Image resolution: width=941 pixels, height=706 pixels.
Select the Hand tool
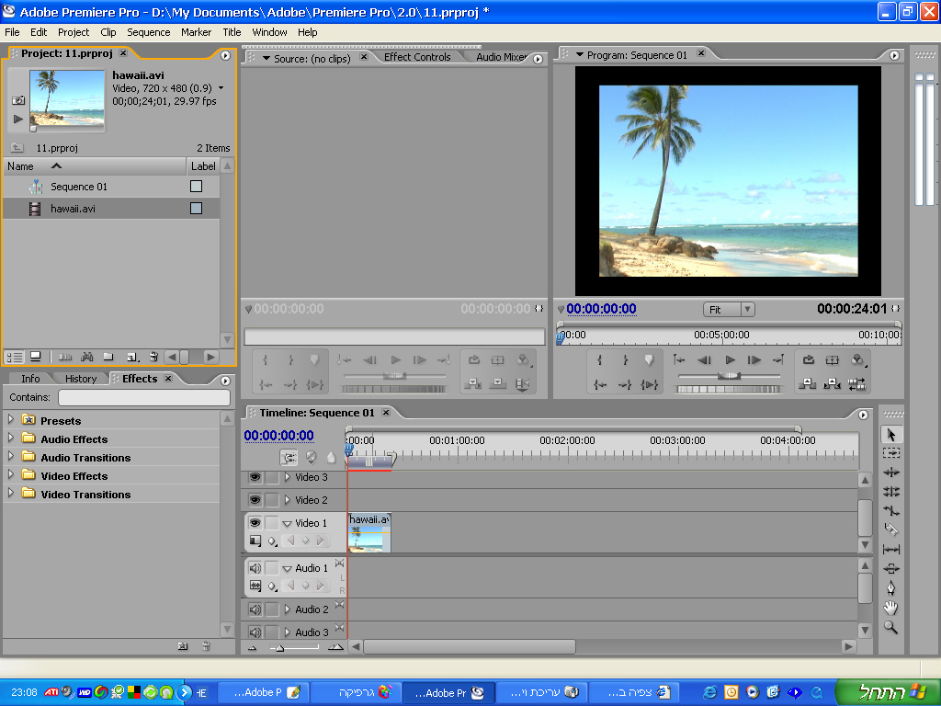[890, 608]
